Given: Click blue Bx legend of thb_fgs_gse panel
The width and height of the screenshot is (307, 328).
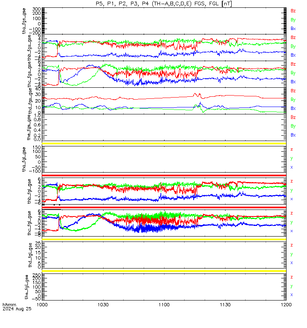Looking at the screenshot, I should point(293,55).
